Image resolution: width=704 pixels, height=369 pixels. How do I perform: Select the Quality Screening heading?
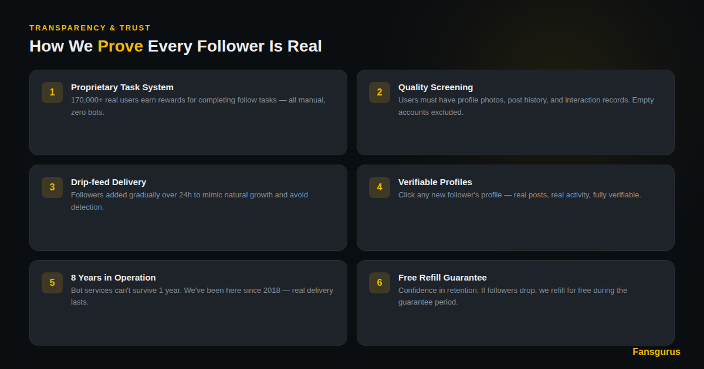435,87
